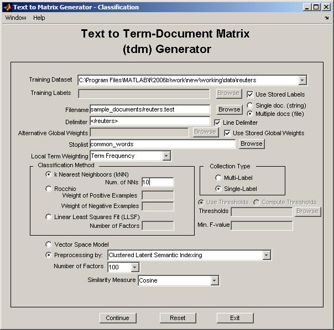This screenshot has height=330, width=334.
Task: Expand the Training Dataset dropdown
Action: 302,80
